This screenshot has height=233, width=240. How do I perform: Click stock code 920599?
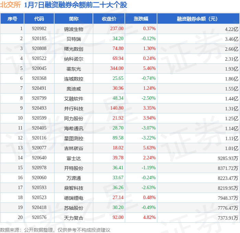click(x=39, y=118)
